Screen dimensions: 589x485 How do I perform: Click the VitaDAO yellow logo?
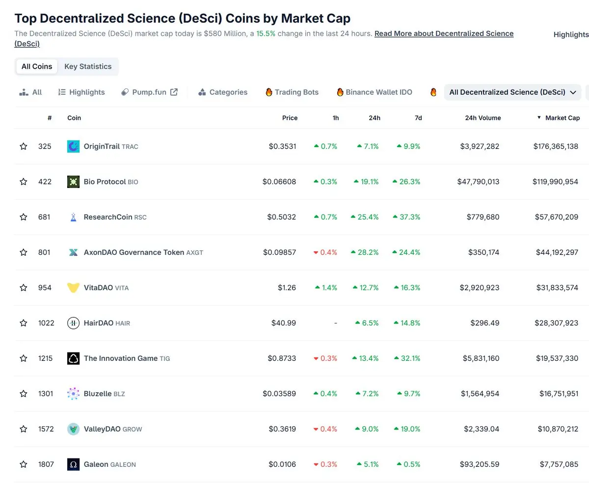[73, 288]
